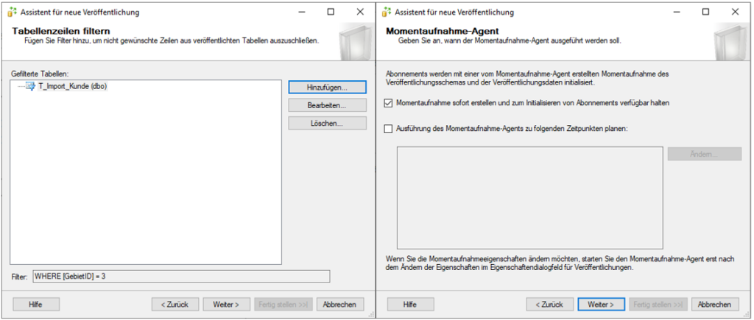Click the Löschen... button
Image resolution: width=754 pixels, height=320 pixels.
coord(327,124)
